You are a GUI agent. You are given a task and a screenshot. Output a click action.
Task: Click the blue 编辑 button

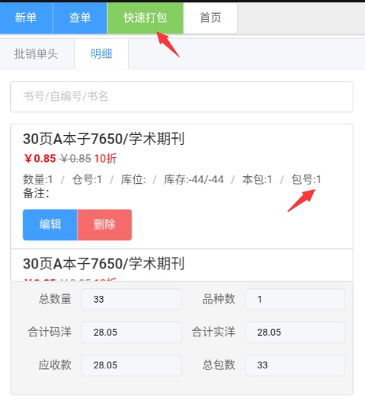(50, 225)
